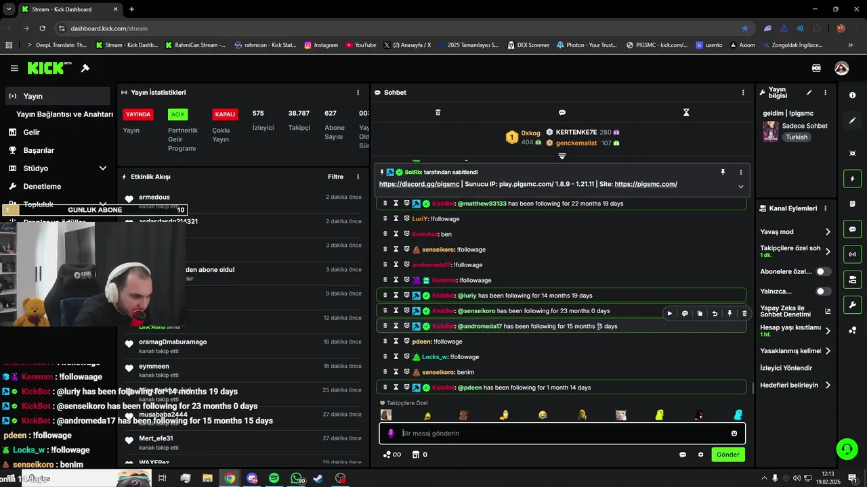
Task: Expand Yasaklanmış kelimeler settings
Action: [x=828, y=351]
